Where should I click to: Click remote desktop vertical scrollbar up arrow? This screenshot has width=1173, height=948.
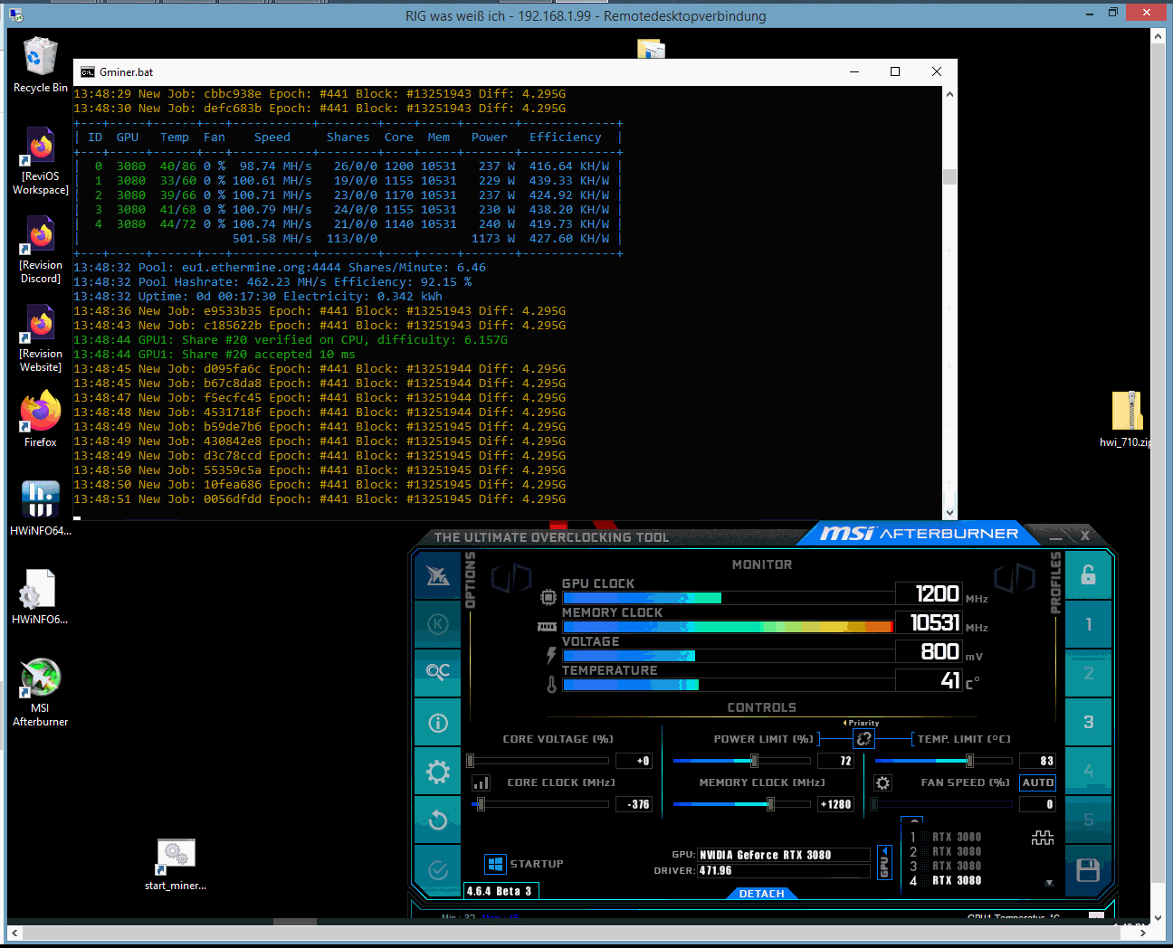pos(1158,36)
